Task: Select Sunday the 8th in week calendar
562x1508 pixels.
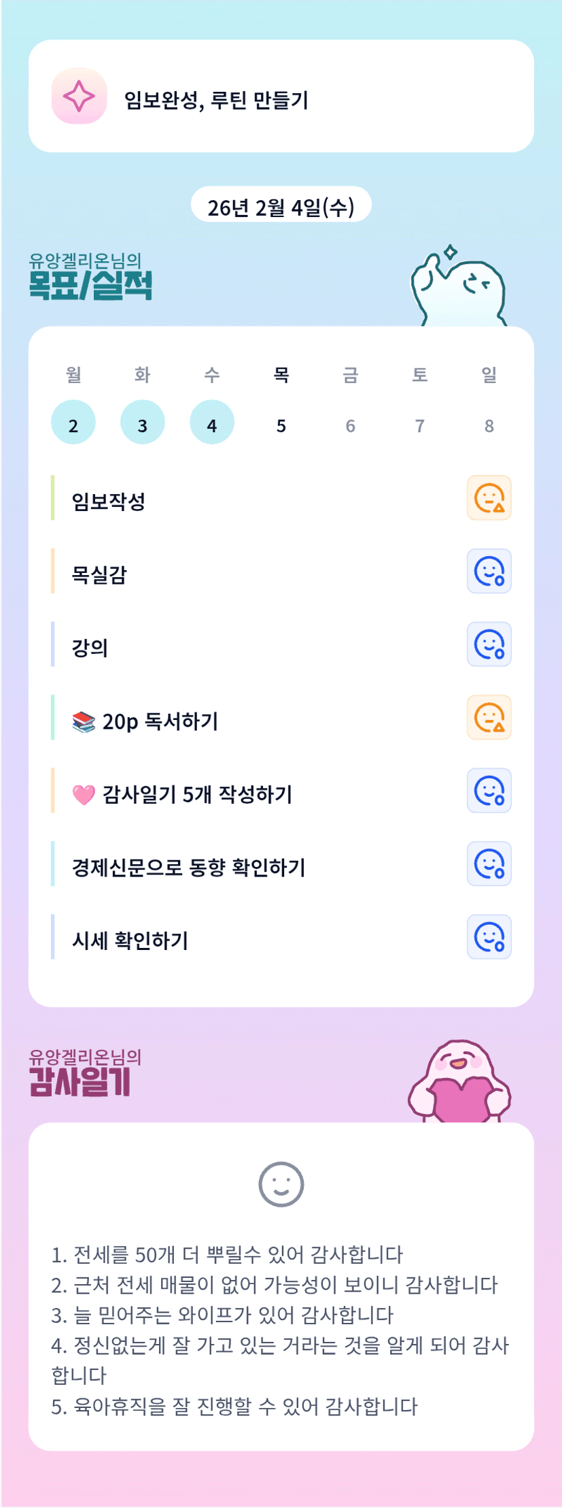Action: pos(489,426)
